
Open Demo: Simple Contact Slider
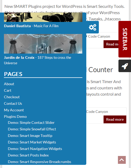[31, 123]
